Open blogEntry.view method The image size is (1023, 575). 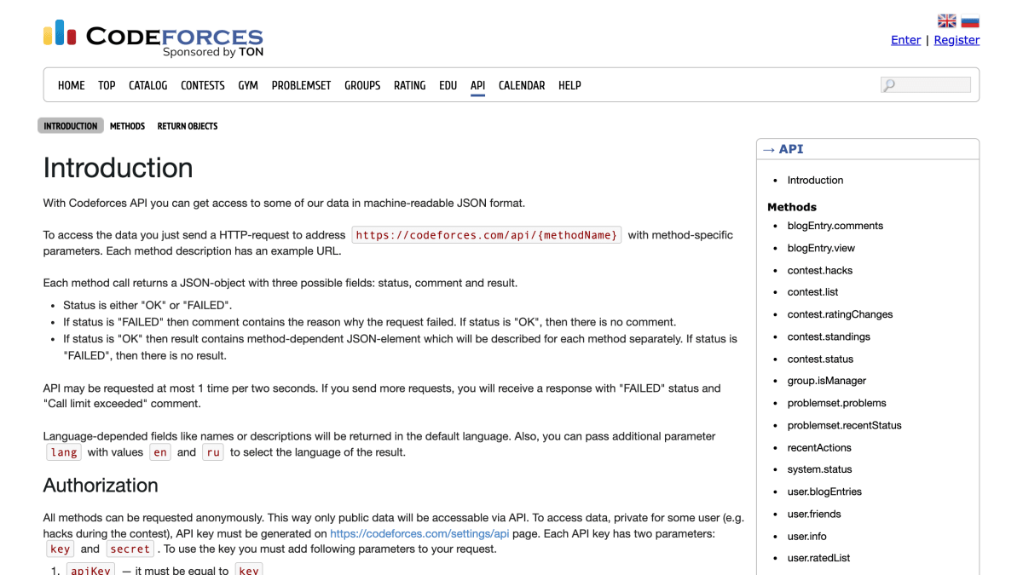[821, 248]
